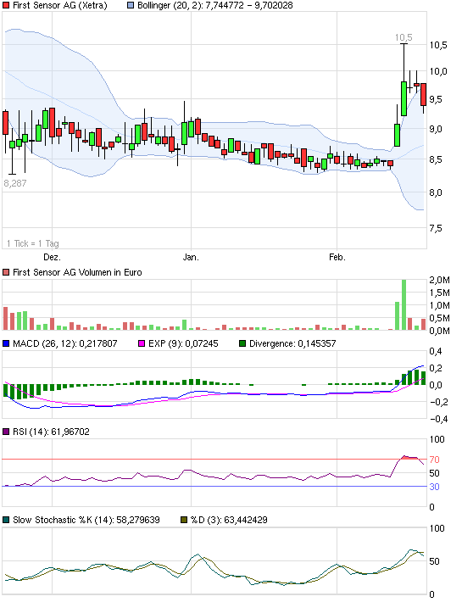Select the Feb. month marker on axis

tap(337, 257)
